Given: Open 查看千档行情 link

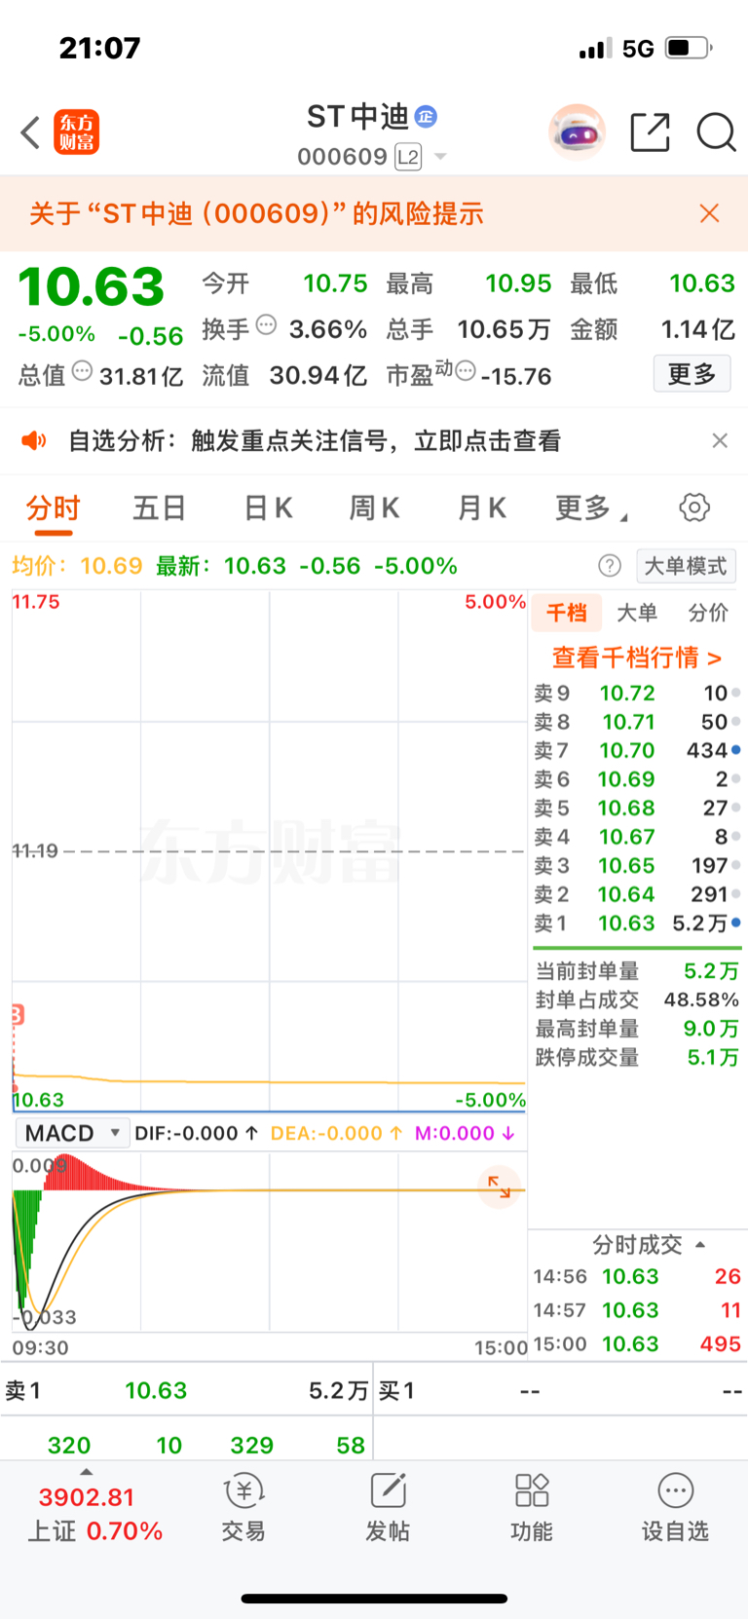Looking at the screenshot, I should pos(637,658).
